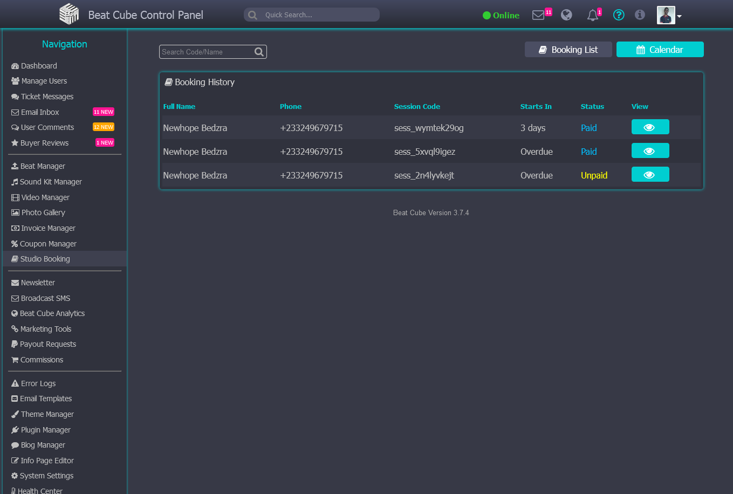The image size is (733, 494).
Task: Click the Beat Manager upload icon
Action: [15, 166]
